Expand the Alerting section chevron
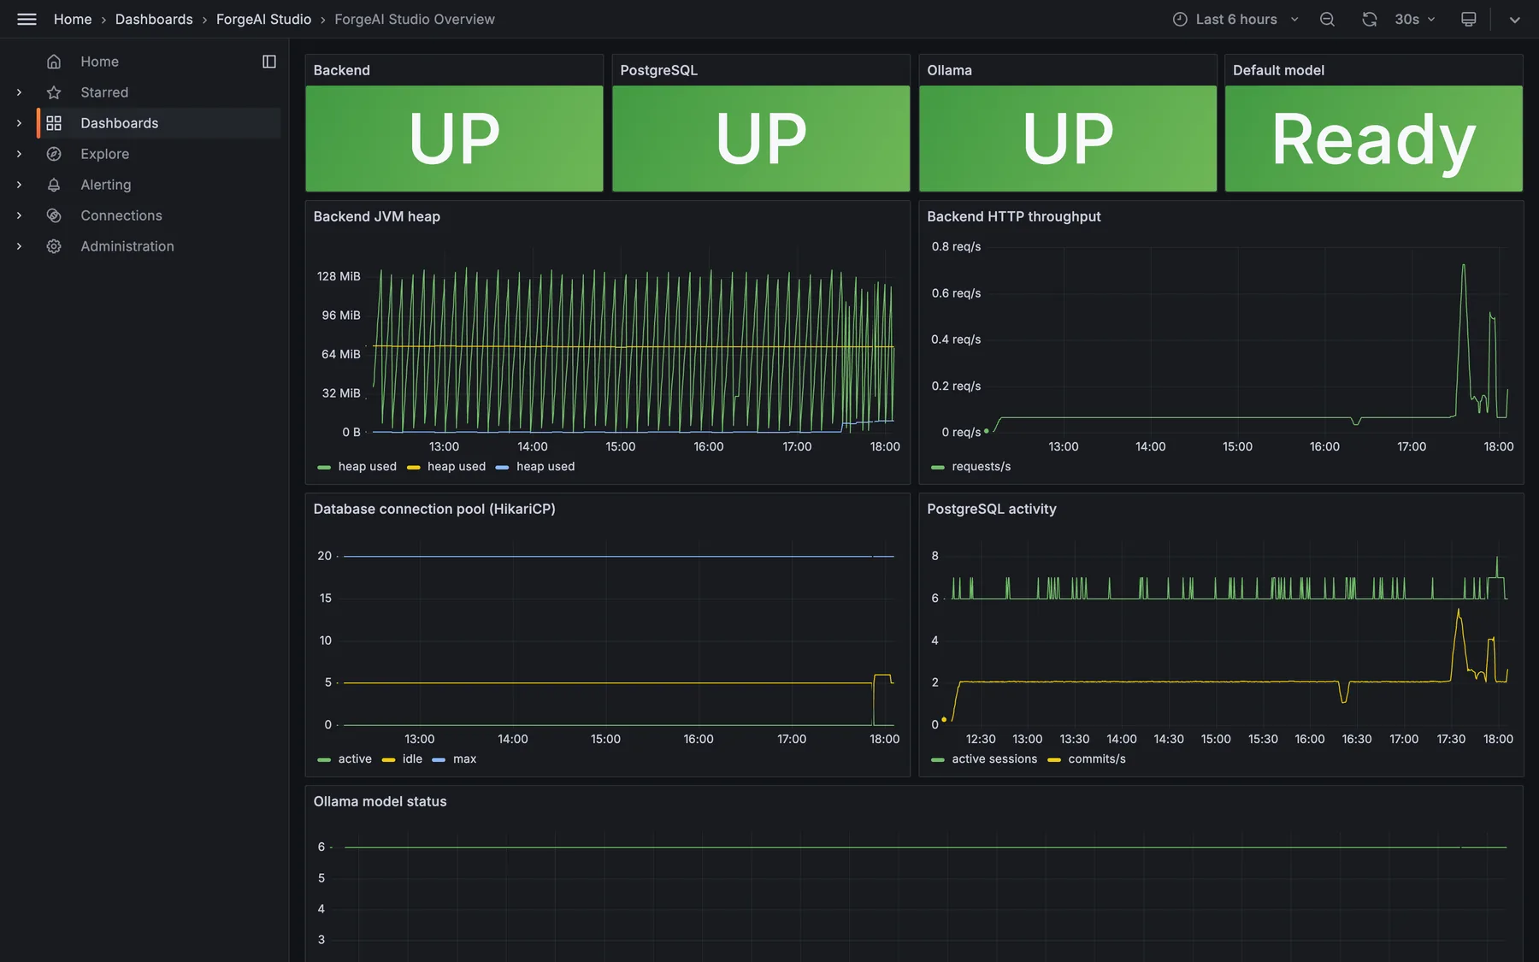The image size is (1539, 962). (x=19, y=185)
